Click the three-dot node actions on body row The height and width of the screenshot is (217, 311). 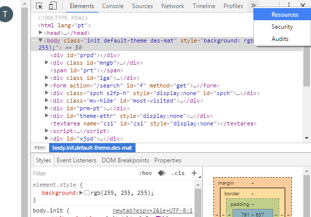[35, 40]
